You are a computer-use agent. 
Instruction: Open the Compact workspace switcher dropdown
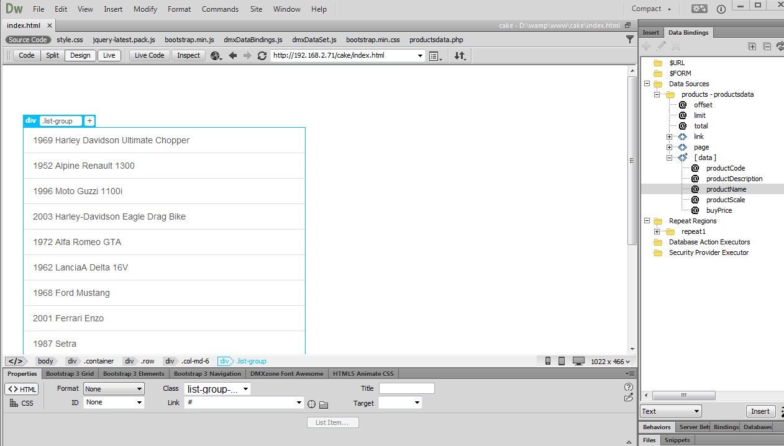(x=652, y=9)
